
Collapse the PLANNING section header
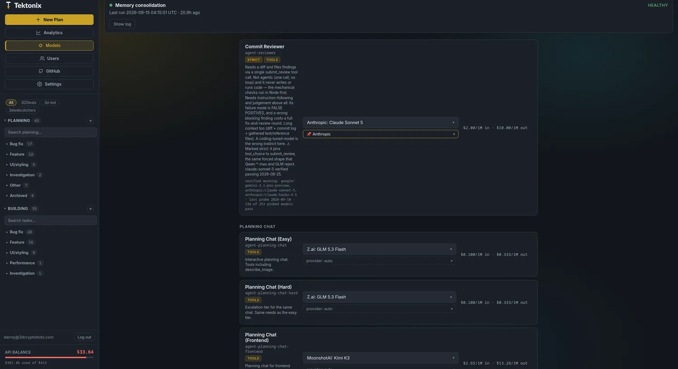point(19,121)
